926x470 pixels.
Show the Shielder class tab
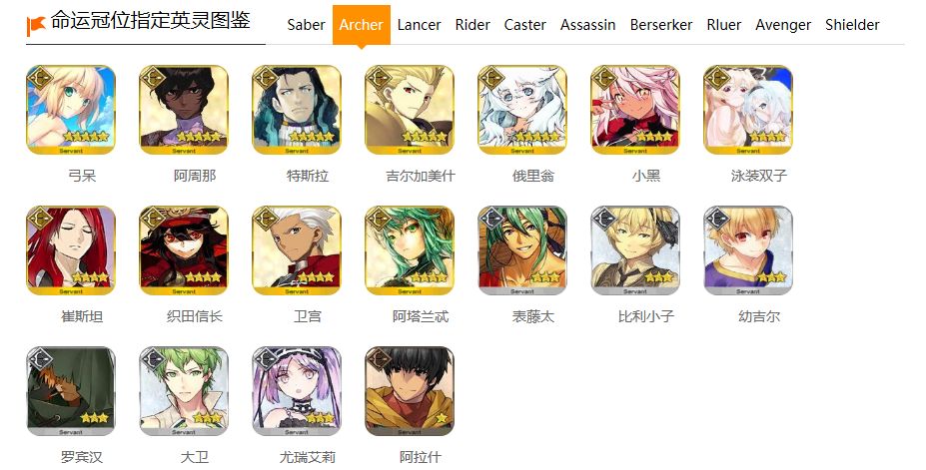pos(852,25)
